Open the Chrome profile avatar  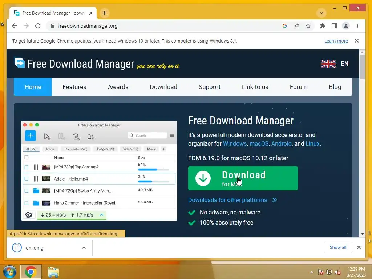click(x=346, y=26)
